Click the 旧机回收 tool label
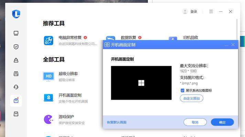This screenshot has height=137, width=245. [x=191, y=37]
